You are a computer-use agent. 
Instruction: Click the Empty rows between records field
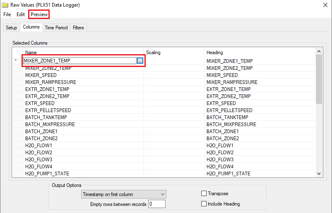[156, 204]
